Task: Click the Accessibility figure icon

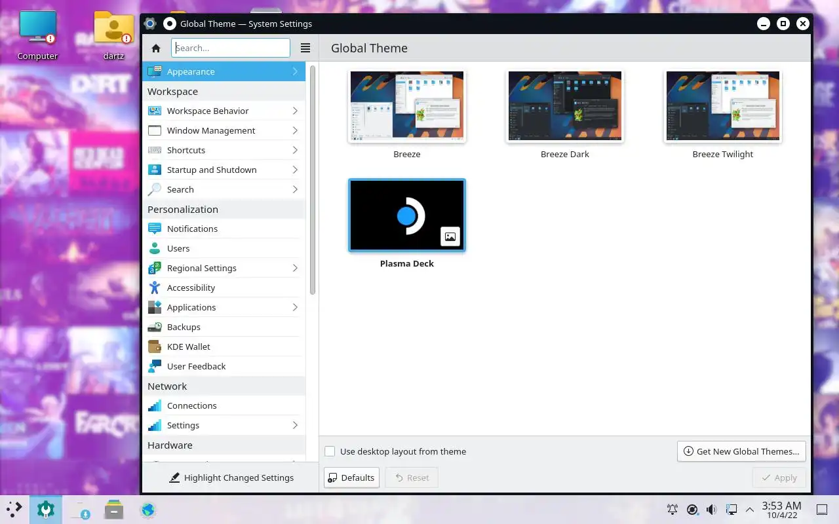Action: 155,288
